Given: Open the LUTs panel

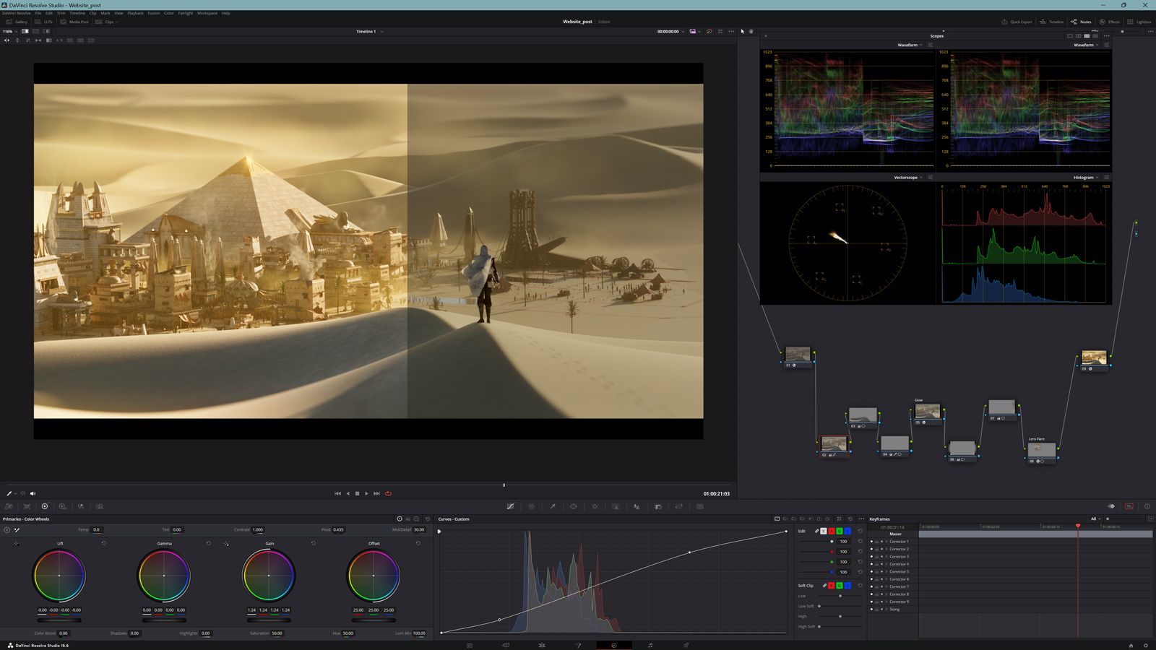Looking at the screenshot, I should (x=44, y=22).
